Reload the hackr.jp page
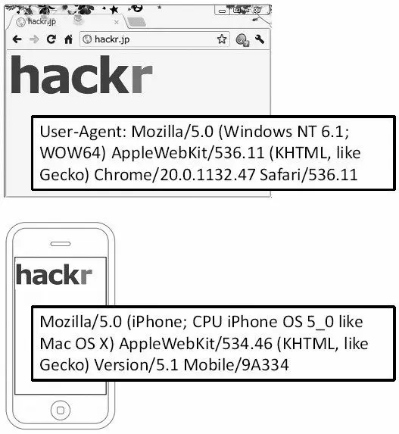 point(51,39)
